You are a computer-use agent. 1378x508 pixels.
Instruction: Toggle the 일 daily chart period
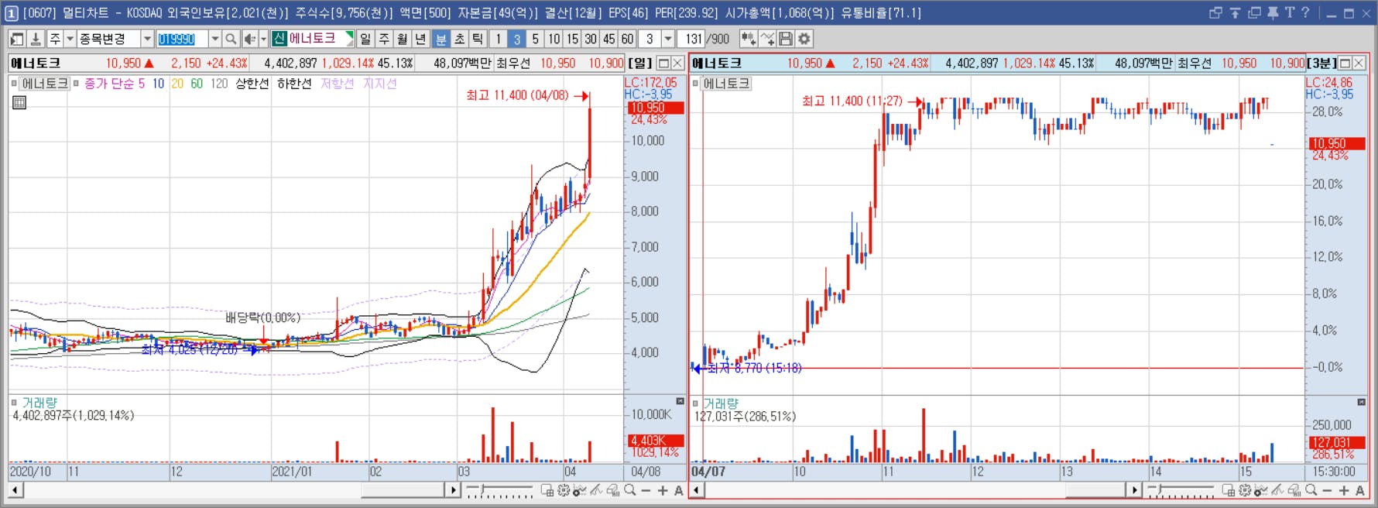[365, 39]
